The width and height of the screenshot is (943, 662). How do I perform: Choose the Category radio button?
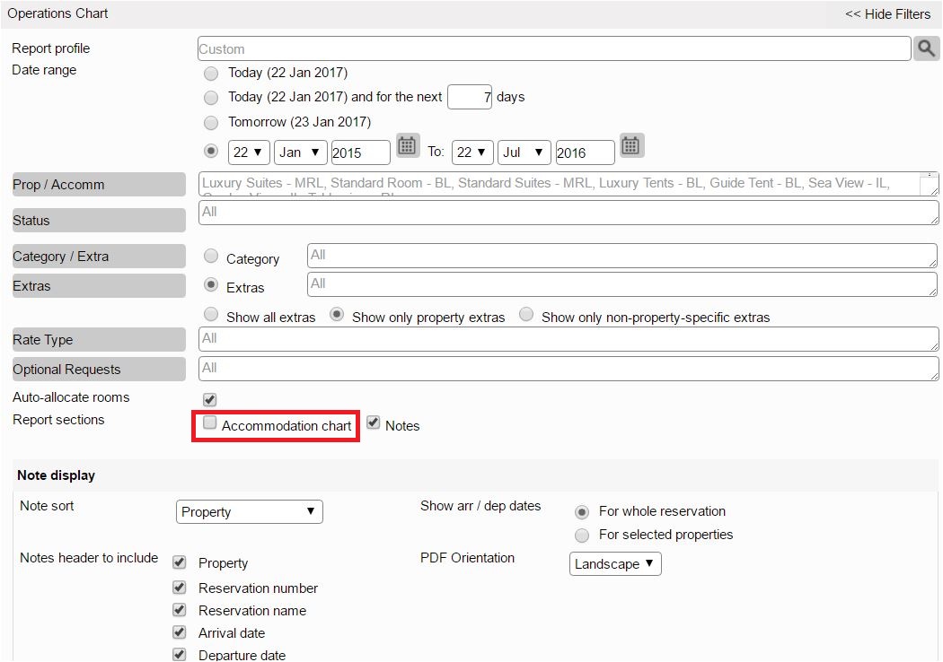(210, 256)
